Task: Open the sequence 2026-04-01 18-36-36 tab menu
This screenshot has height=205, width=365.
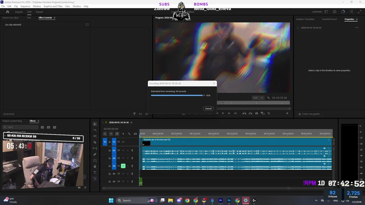Action: [x=131, y=122]
